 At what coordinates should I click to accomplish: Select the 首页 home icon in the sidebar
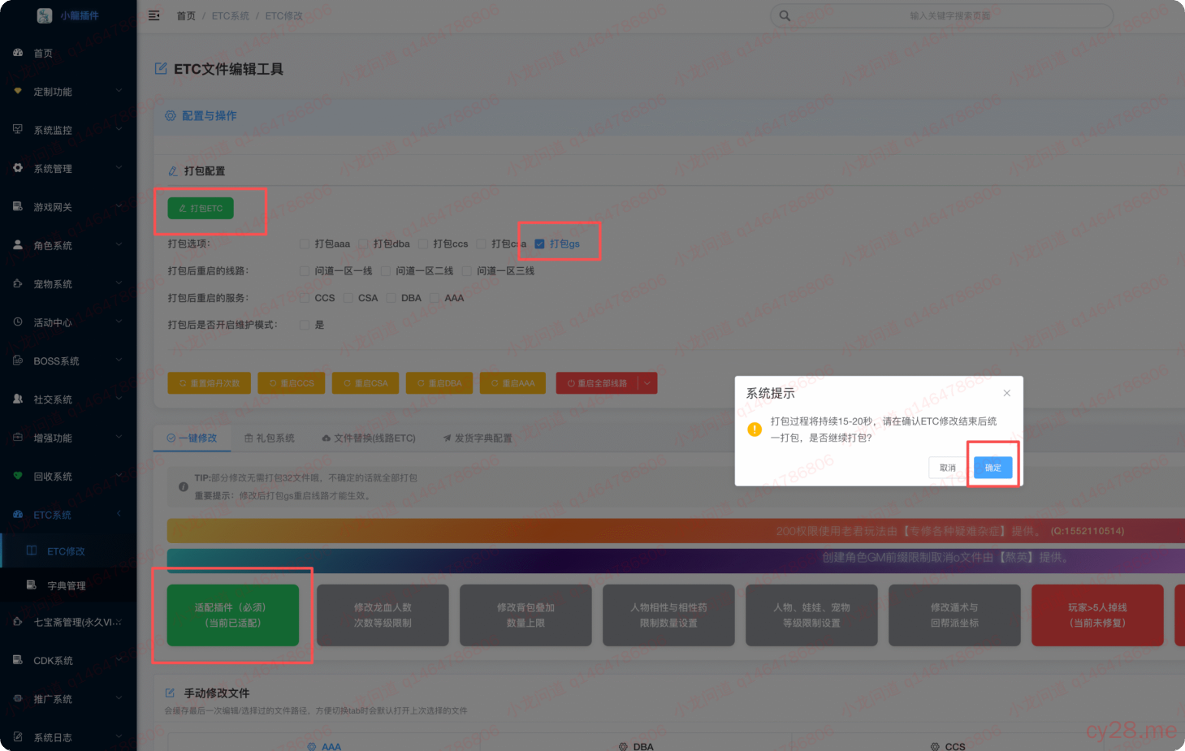(x=17, y=53)
